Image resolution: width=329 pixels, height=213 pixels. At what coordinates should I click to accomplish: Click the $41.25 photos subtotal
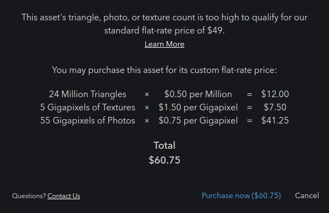(x=275, y=121)
